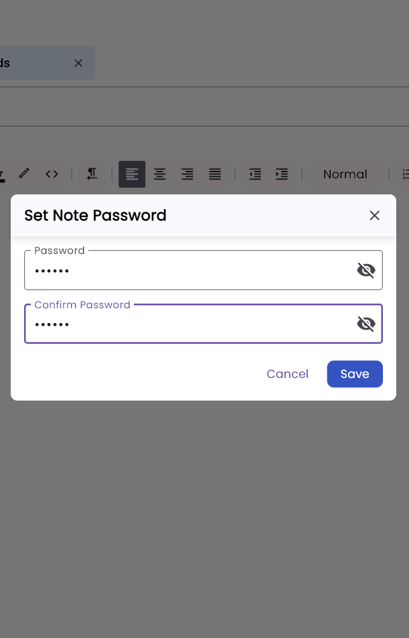Center the text using the align center icon

[x=159, y=174]
